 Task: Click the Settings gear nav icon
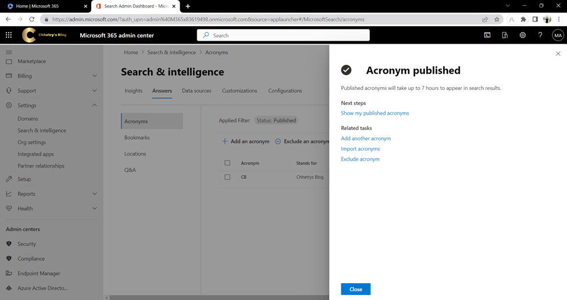pos(9,106)
